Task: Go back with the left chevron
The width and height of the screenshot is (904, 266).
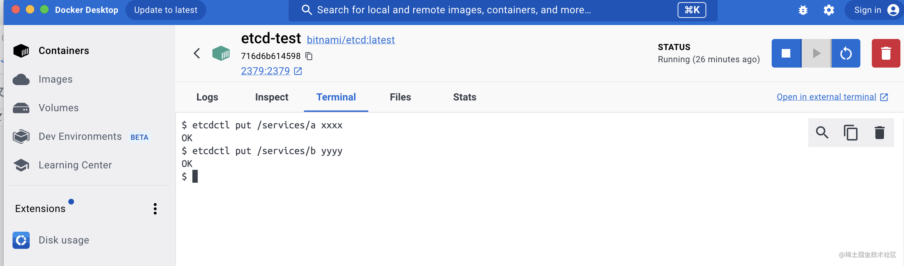Action: [x=197, y=53]
